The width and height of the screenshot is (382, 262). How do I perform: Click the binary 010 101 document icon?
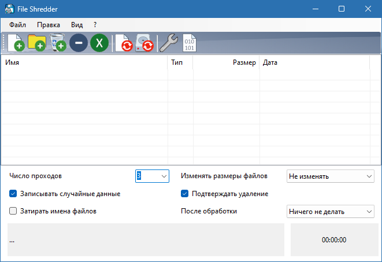pyautogui.click(x=190, y=43)
